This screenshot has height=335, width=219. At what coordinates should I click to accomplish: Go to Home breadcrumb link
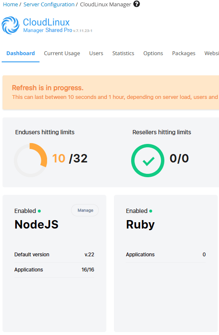coord(11,4)
